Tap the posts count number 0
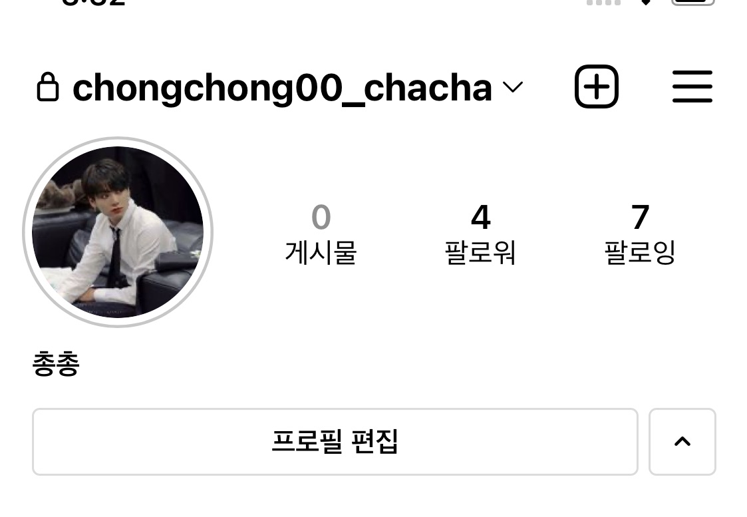 (321, 218)
